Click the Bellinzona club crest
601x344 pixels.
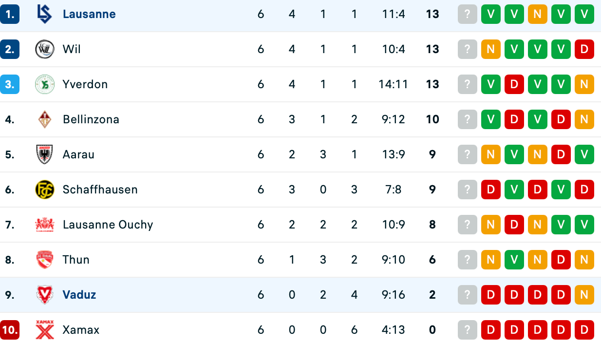[44, 119]
